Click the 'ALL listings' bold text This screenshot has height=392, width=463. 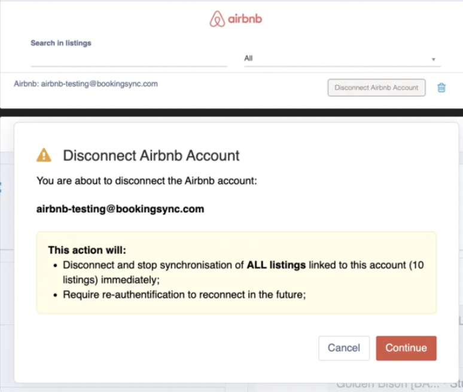[276, 265]
